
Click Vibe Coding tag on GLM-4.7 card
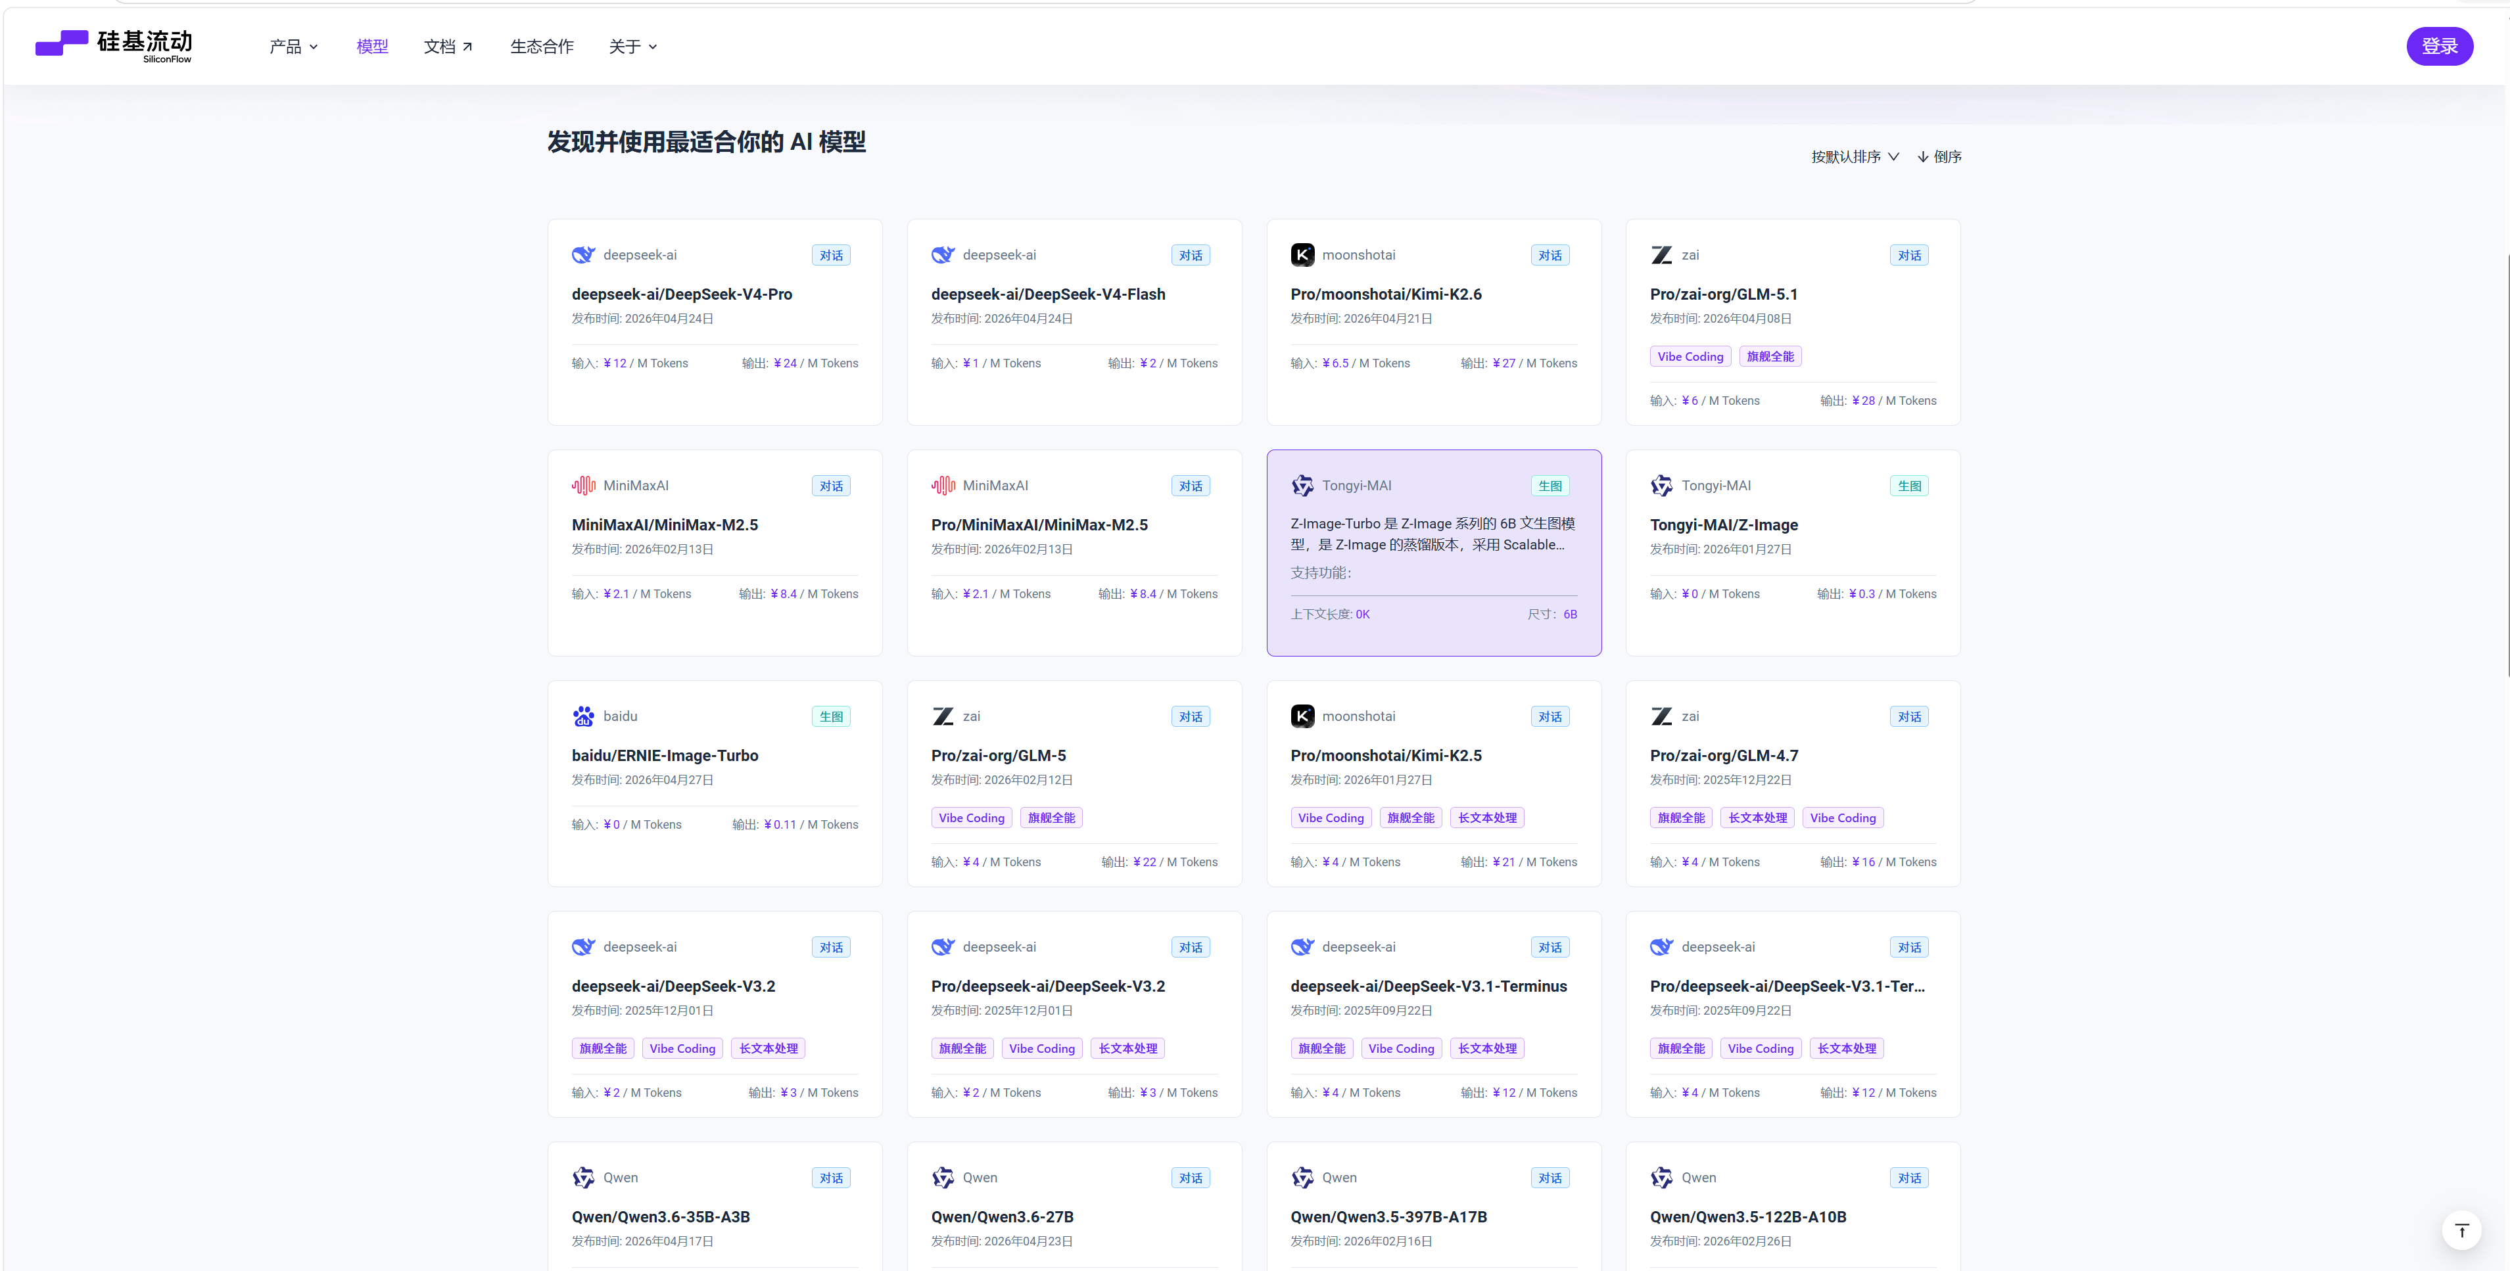[1841, 818]
